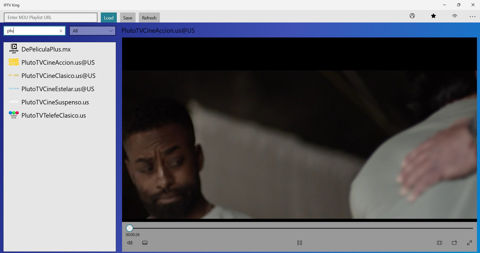Open the favorites star icon
This screenshot has width=480, height=253.
coord(433,16)
